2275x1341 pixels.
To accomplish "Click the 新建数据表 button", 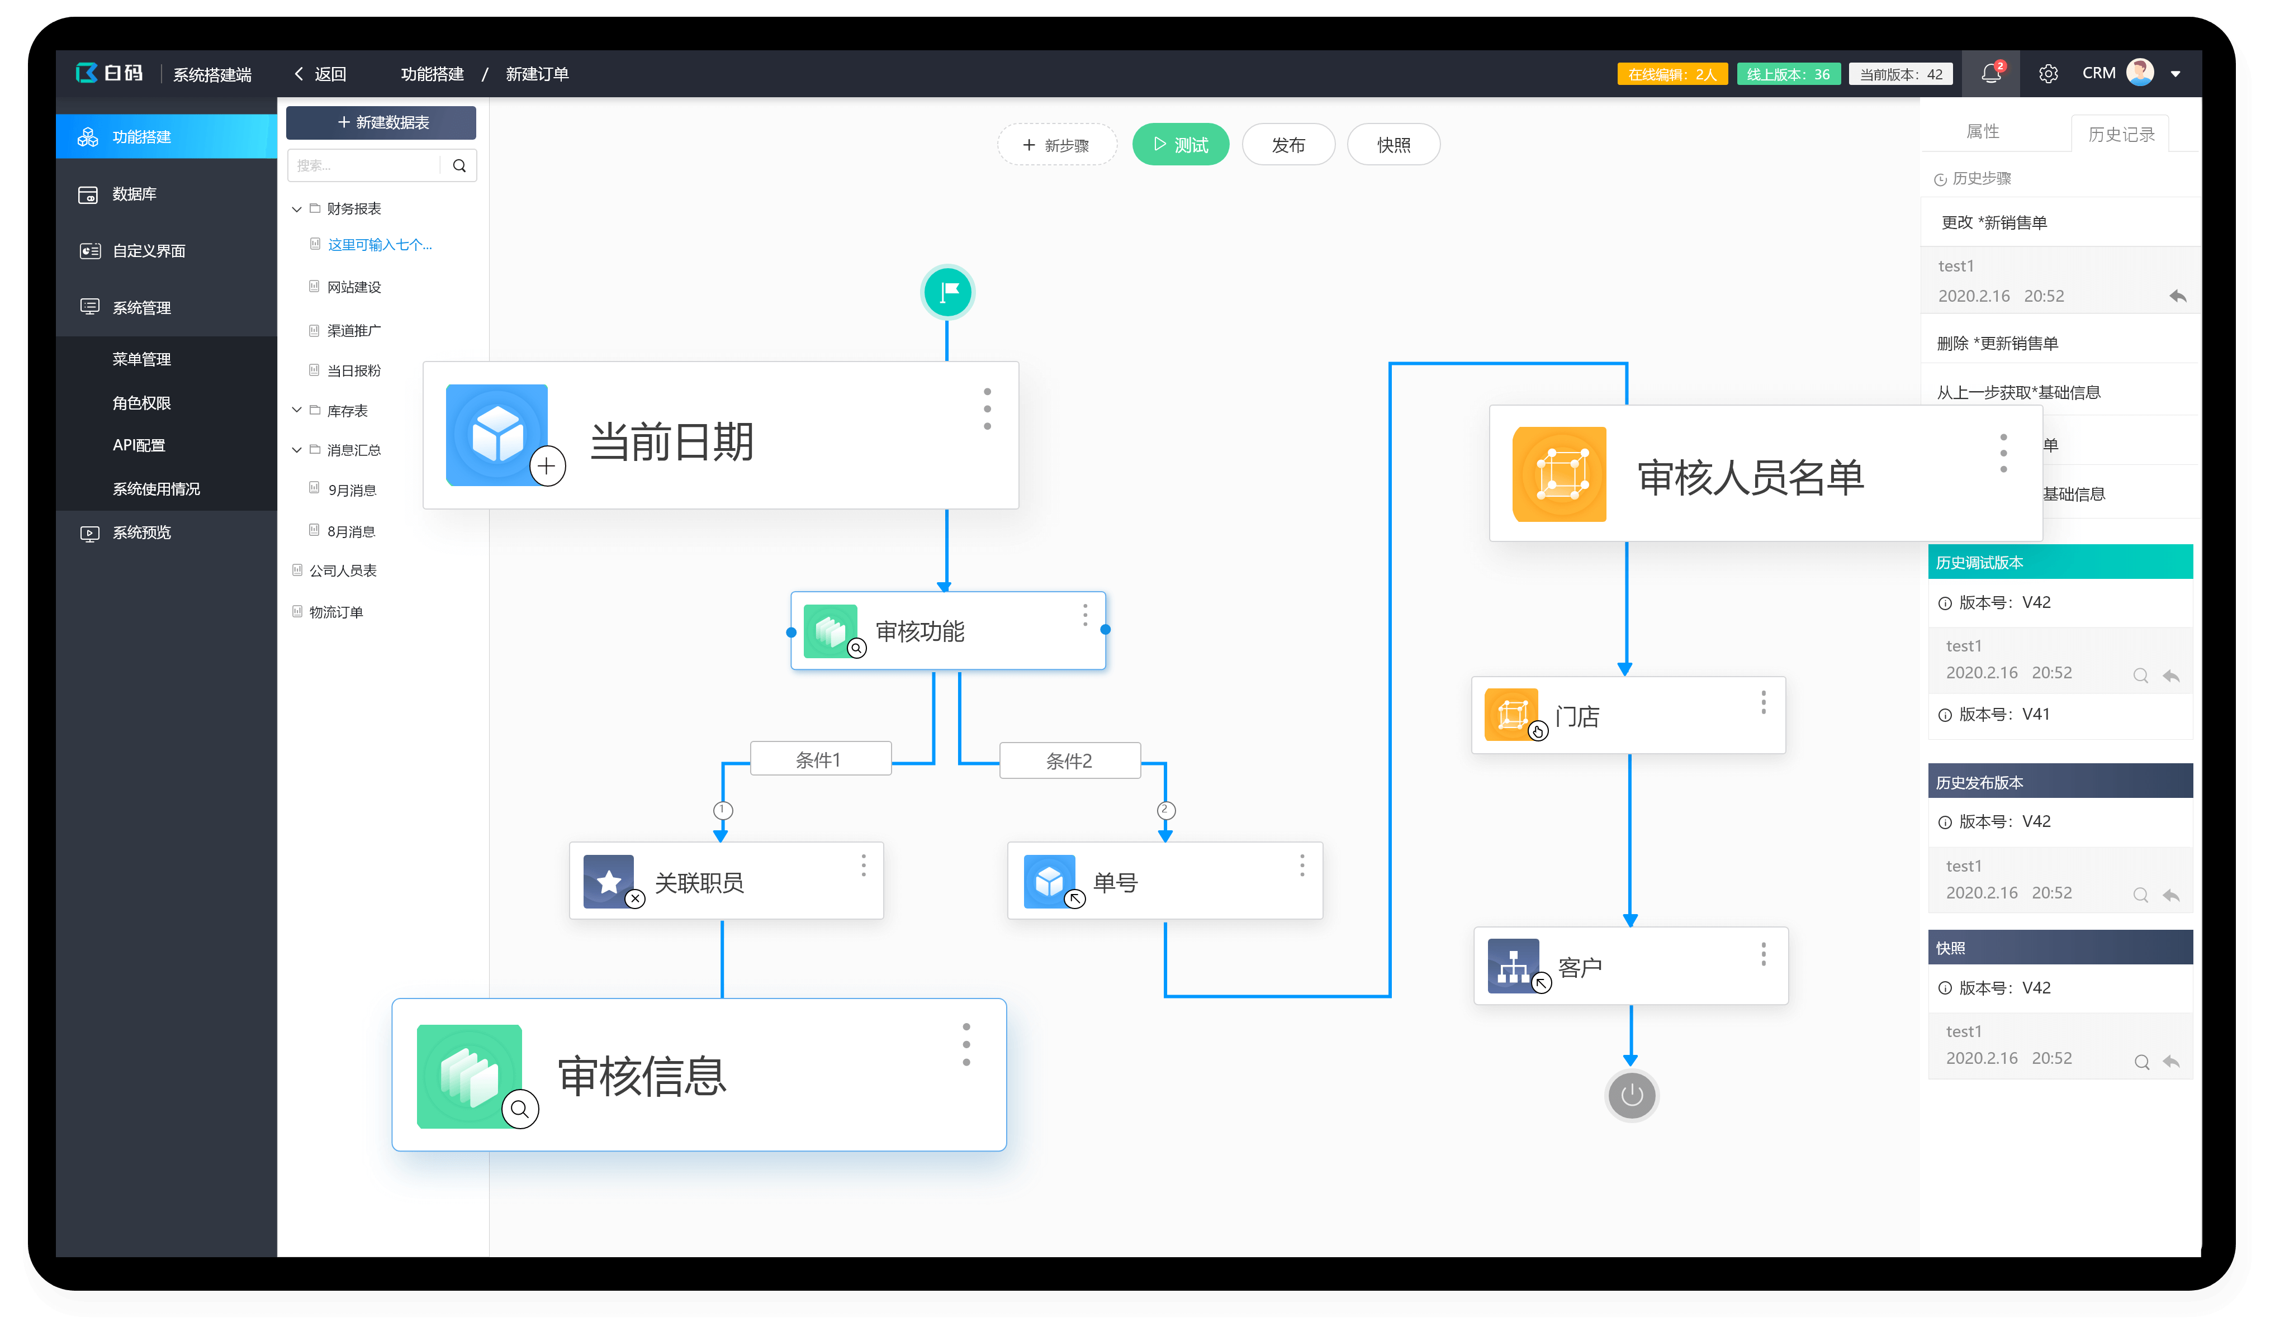I will [x=381, y=122].
